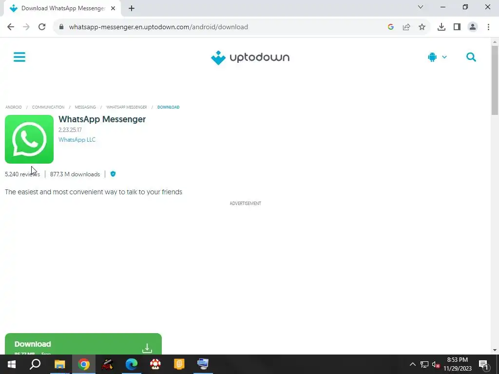Show hidden system tray icons
499x374 pixels.
[412, 364]
